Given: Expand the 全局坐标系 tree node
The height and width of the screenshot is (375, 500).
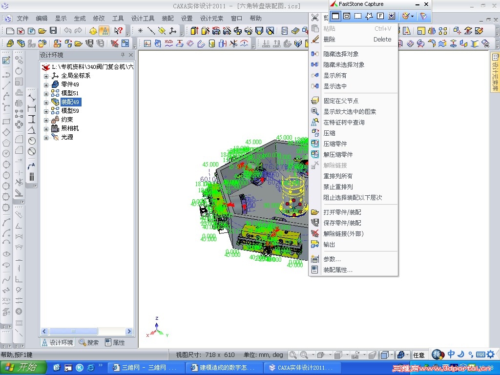Looking at the screenshot, I should click(x=46, y=76).
